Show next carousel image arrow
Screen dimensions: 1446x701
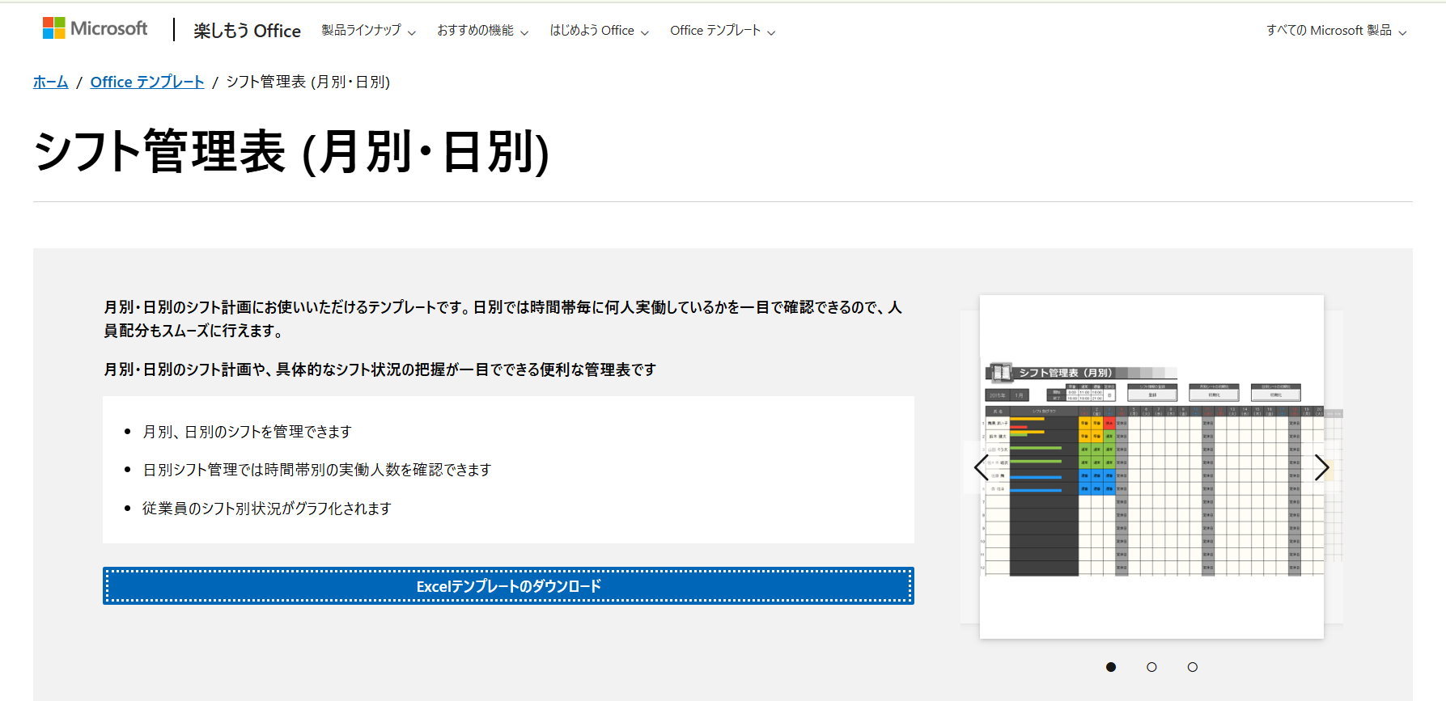(x=1321, y=467)
